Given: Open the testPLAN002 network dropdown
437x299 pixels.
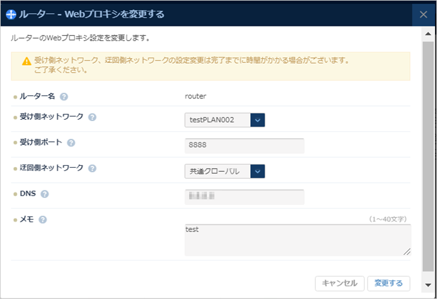Looking at the screenshot, I should click(x=224, y=120).
